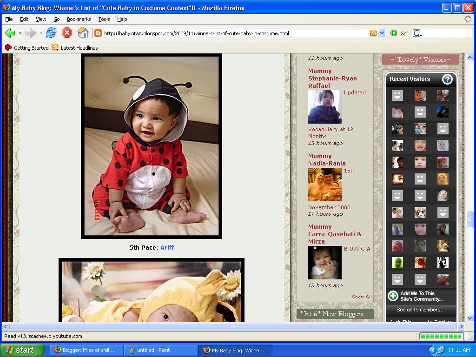Open Getting Started bookmark
The image size is (476, 357).
(26, 48)
